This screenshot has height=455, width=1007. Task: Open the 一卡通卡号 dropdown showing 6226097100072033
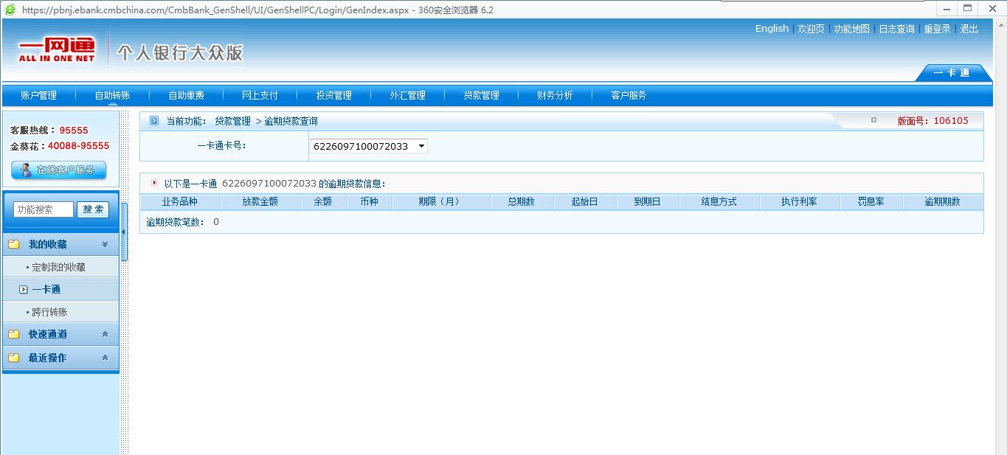[x=369, y=146]
